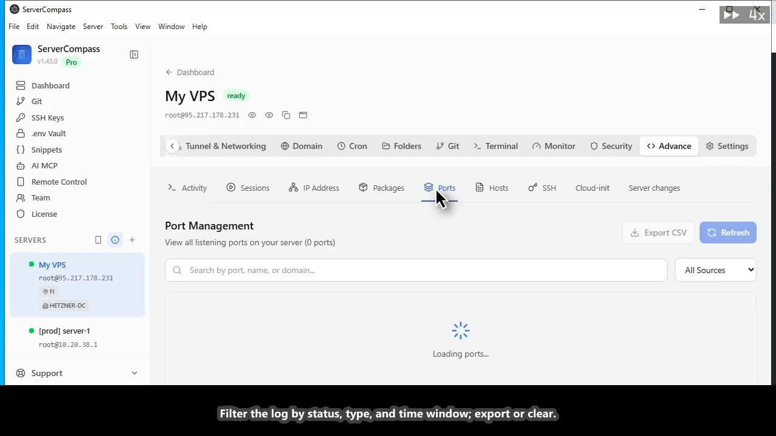Switch to the Sessions sub-tab
The image size is (776, 436).
pyautogui.click(x=248, y=188)
